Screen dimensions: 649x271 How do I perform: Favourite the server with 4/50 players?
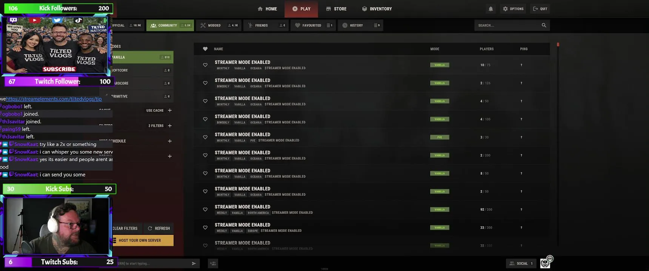(x=205, y=101)
